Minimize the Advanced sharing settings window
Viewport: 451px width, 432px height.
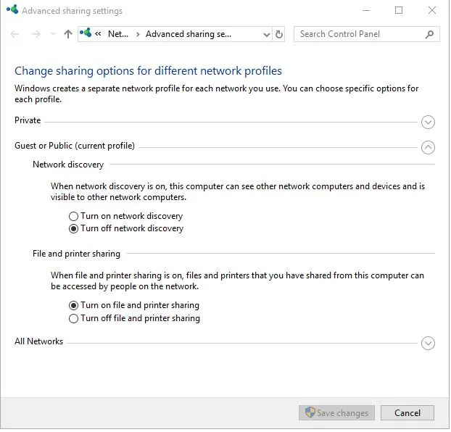coord(366,11)
